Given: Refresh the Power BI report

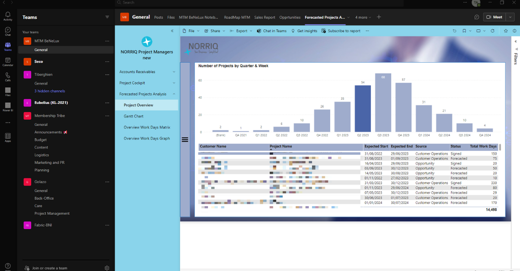Looking at the screenshot, I should [x=492, y=31].
